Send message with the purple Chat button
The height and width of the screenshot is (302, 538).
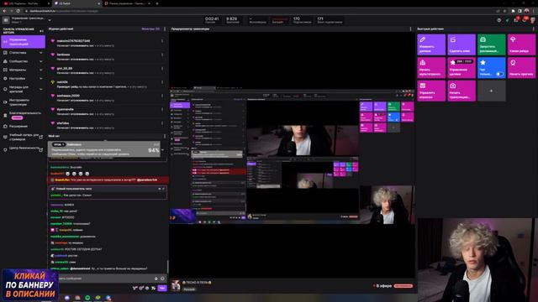click(162, 289)
